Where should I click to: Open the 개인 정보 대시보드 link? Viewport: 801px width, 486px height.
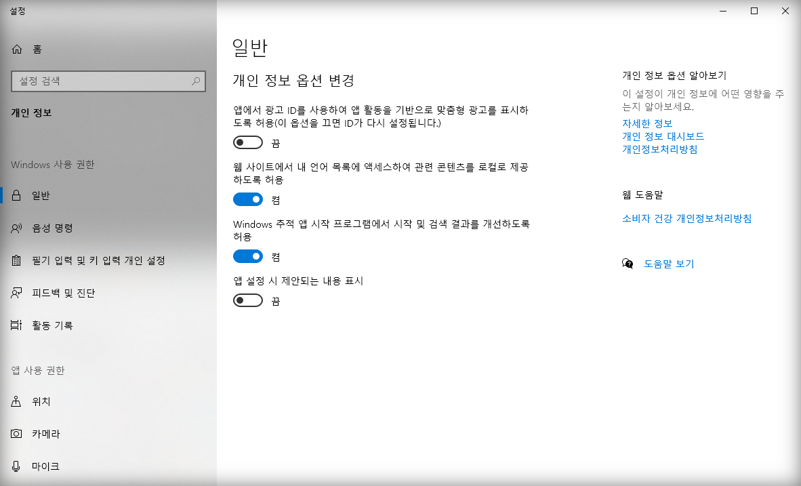[x=663, y=136]
